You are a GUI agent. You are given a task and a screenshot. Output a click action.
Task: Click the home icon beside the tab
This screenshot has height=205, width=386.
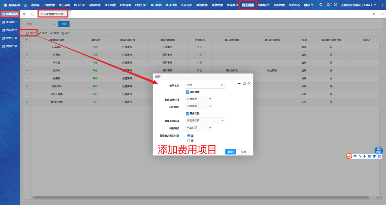(x=33, y=14)
